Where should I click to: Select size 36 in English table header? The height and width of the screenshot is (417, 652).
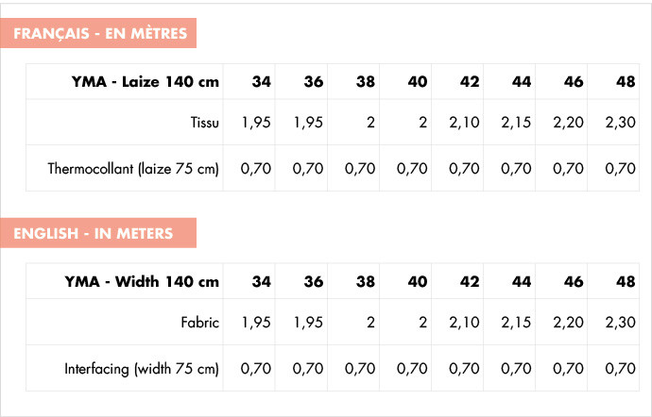(313, 281)
